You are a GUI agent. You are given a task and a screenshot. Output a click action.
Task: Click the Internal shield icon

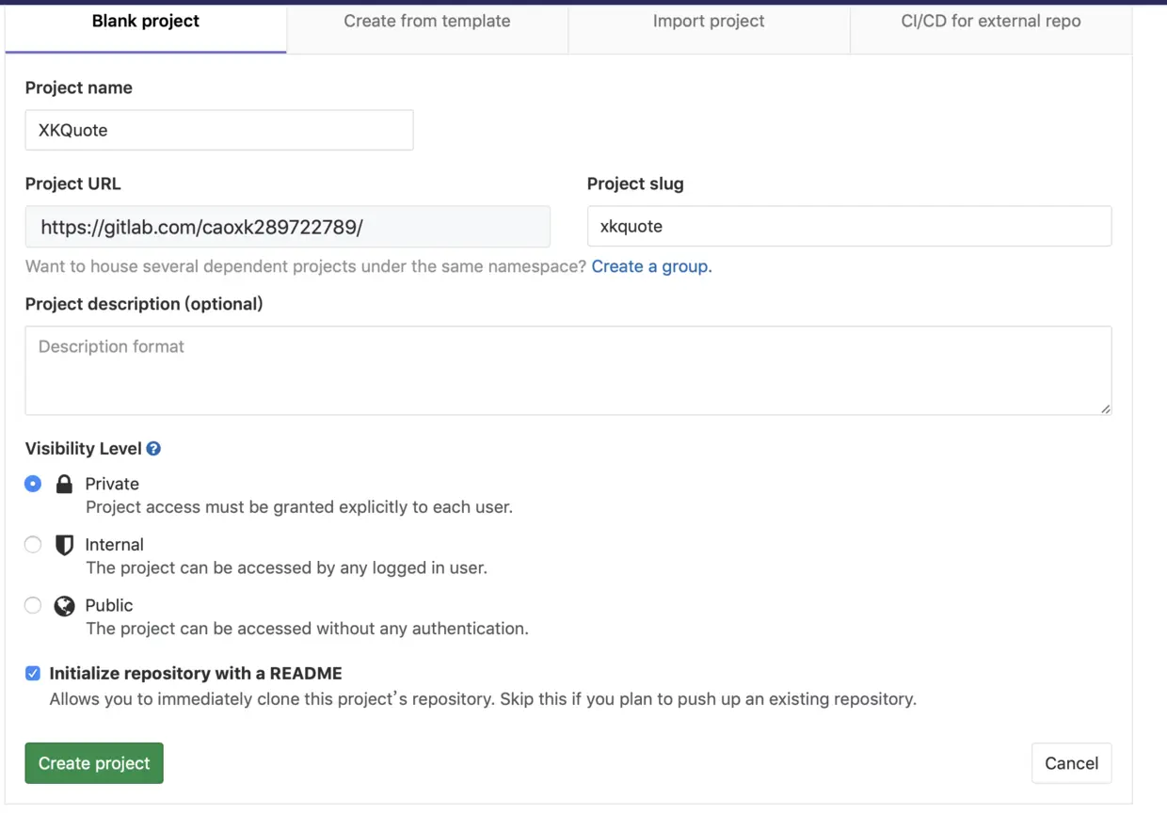click(x=64, y=545)
